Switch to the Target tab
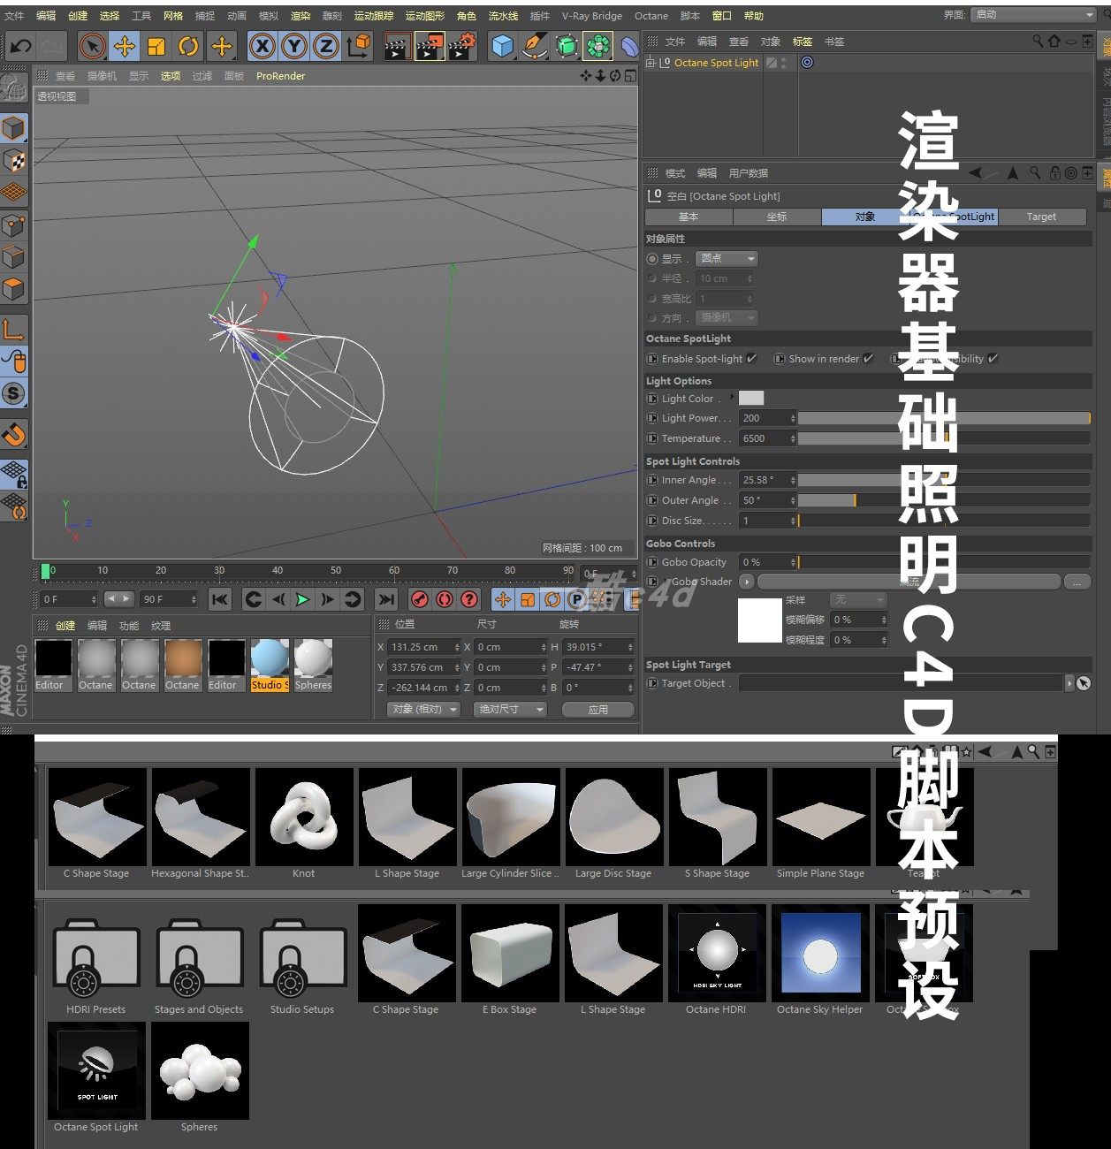Image resolution: width=1111 pixels, height=1149 pixels. pyautogui.click(x=1041, y=217)
